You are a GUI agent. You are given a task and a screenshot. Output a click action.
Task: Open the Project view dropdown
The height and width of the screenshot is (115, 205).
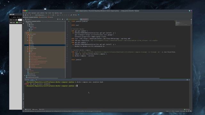[x=28, y=19]
